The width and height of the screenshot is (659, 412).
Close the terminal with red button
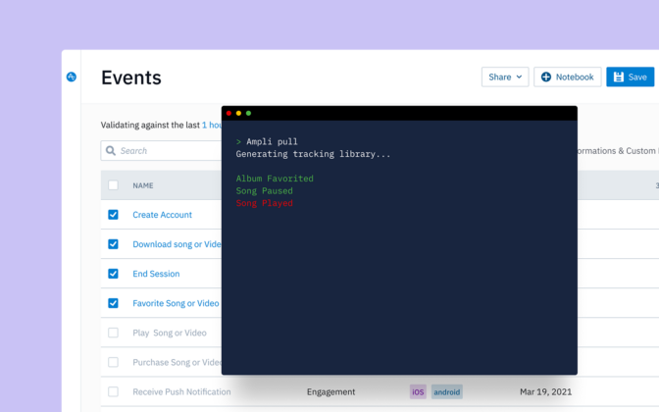(x=229, y=113)
